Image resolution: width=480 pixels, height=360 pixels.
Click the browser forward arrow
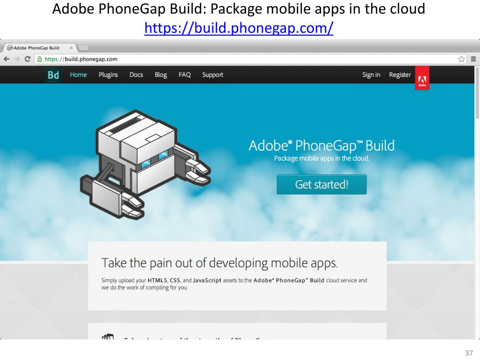[x=17, y=59]
